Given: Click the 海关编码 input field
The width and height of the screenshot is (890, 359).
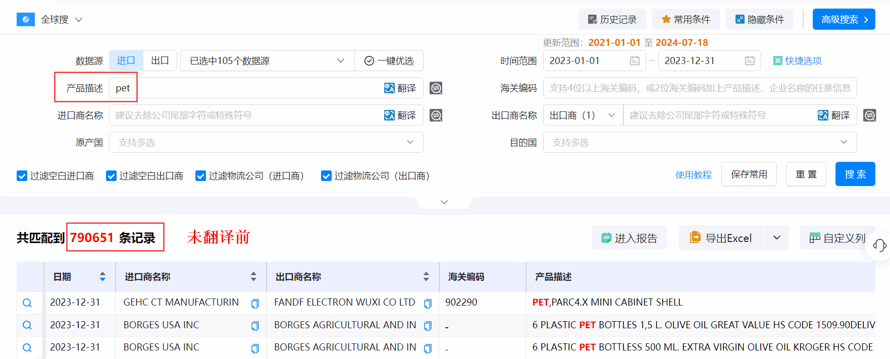Looking at the screenshot, I should click(699, 88).
